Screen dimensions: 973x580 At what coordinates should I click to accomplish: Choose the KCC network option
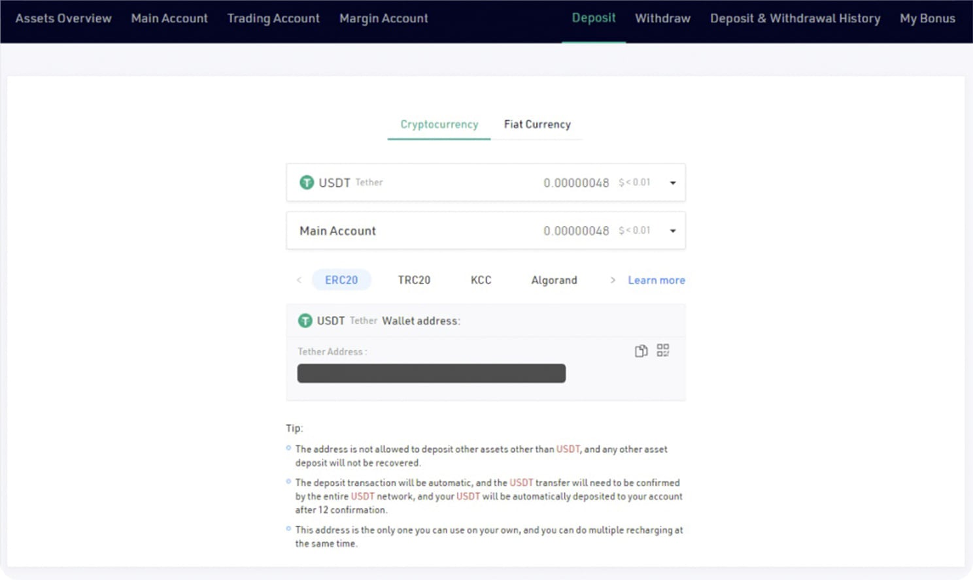point(481,280)
